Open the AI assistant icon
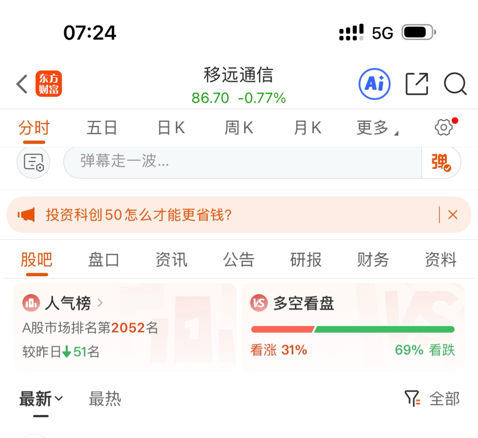 [374, 84]
